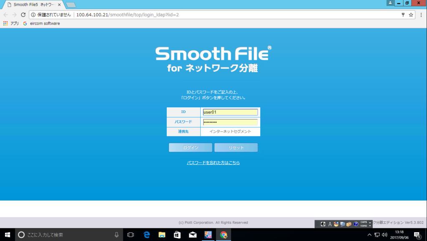Expand hidden tray icons with the chevron
Viewport: 427px width, 241px height.
pyautogui.click(x=369, y=234)
